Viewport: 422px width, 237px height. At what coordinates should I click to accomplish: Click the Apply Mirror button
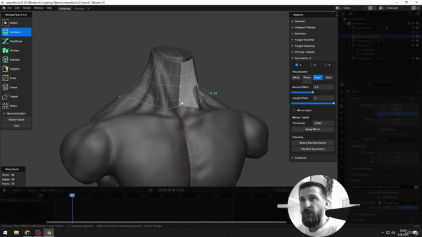[313, 129]
